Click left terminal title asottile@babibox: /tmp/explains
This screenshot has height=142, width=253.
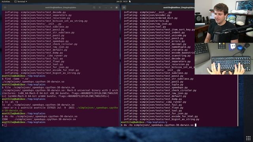tap(60, 7)
